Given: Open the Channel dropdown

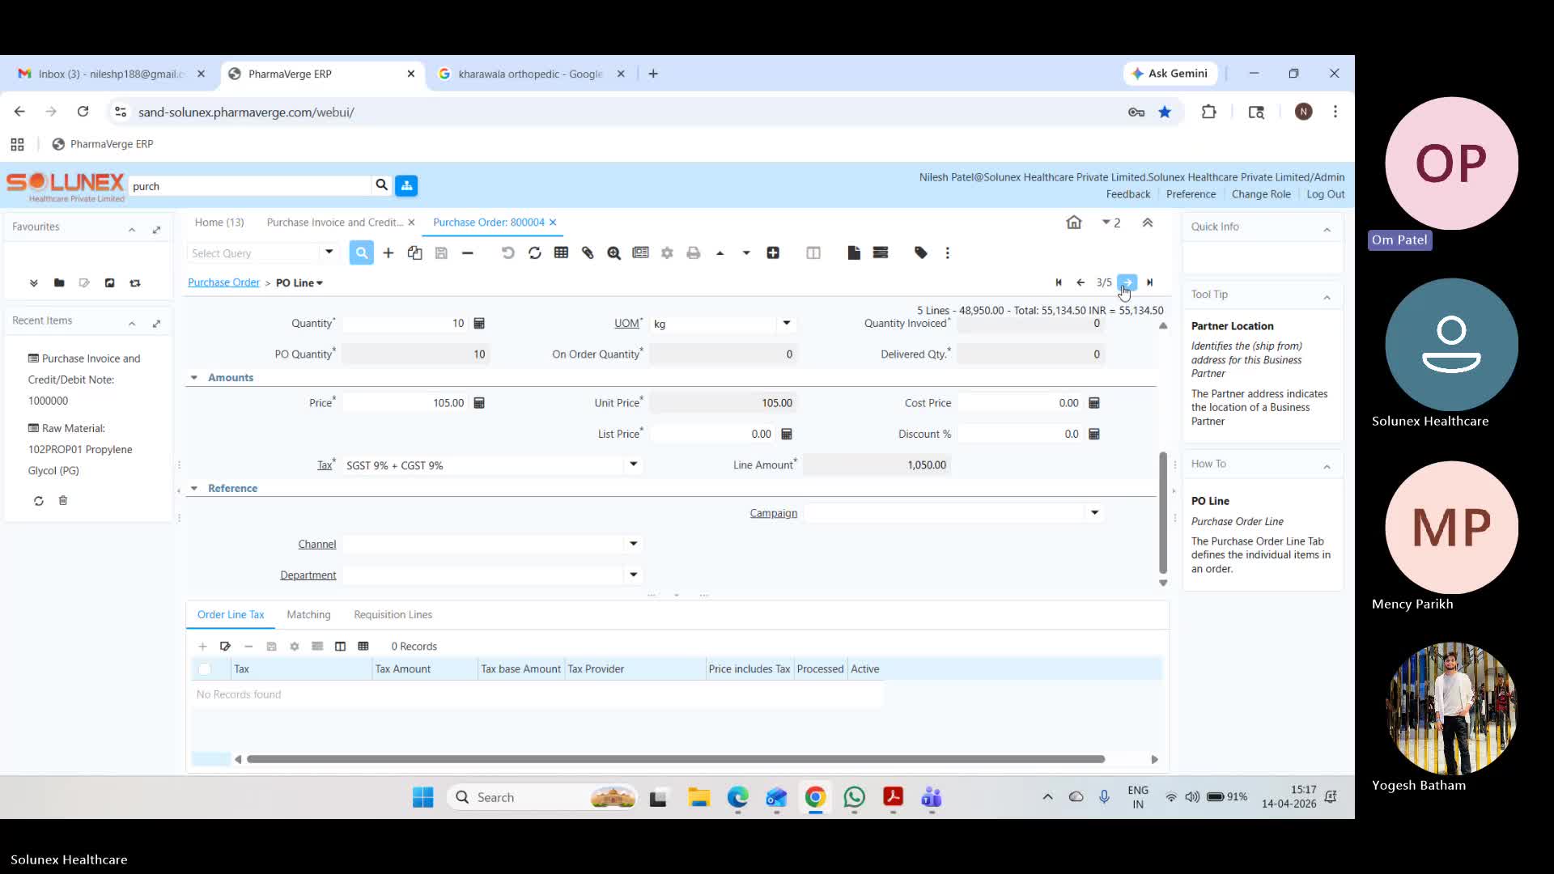Looking at the screenshot, I should point(633,544).
